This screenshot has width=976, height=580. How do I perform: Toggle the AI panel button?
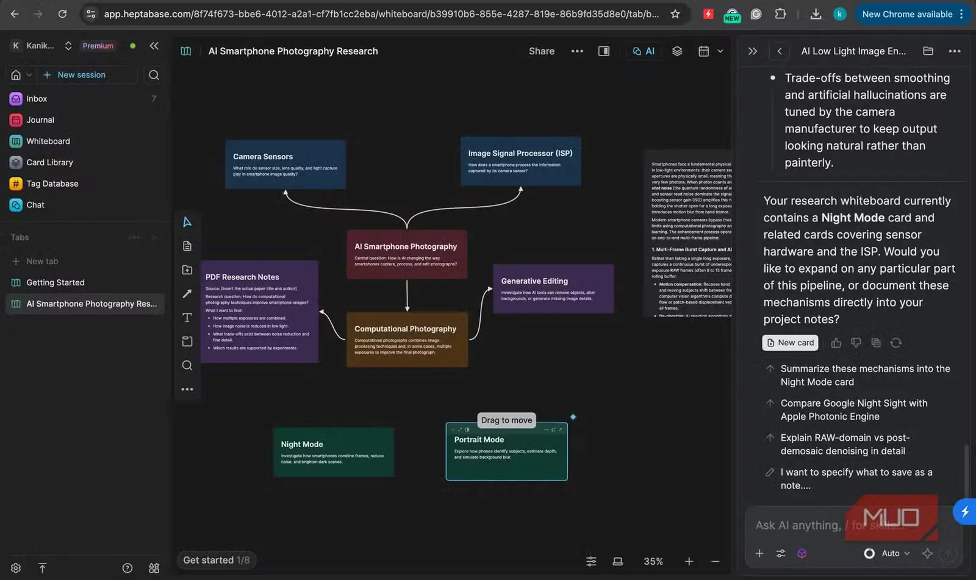pos(644,51)
